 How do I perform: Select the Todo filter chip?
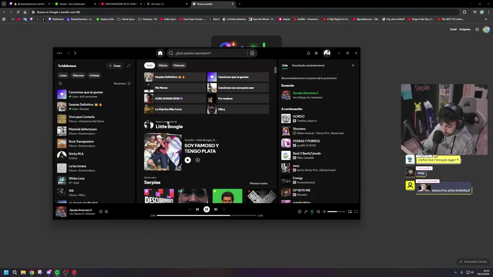149,65
